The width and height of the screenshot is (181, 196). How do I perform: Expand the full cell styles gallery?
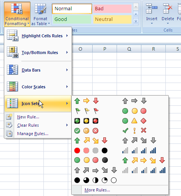coord(136,22)
